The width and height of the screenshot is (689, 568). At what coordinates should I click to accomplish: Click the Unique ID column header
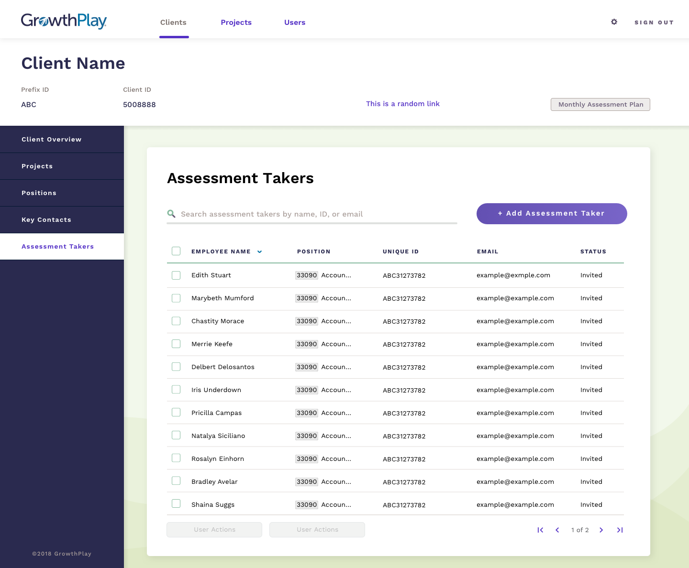click(401, 251)
